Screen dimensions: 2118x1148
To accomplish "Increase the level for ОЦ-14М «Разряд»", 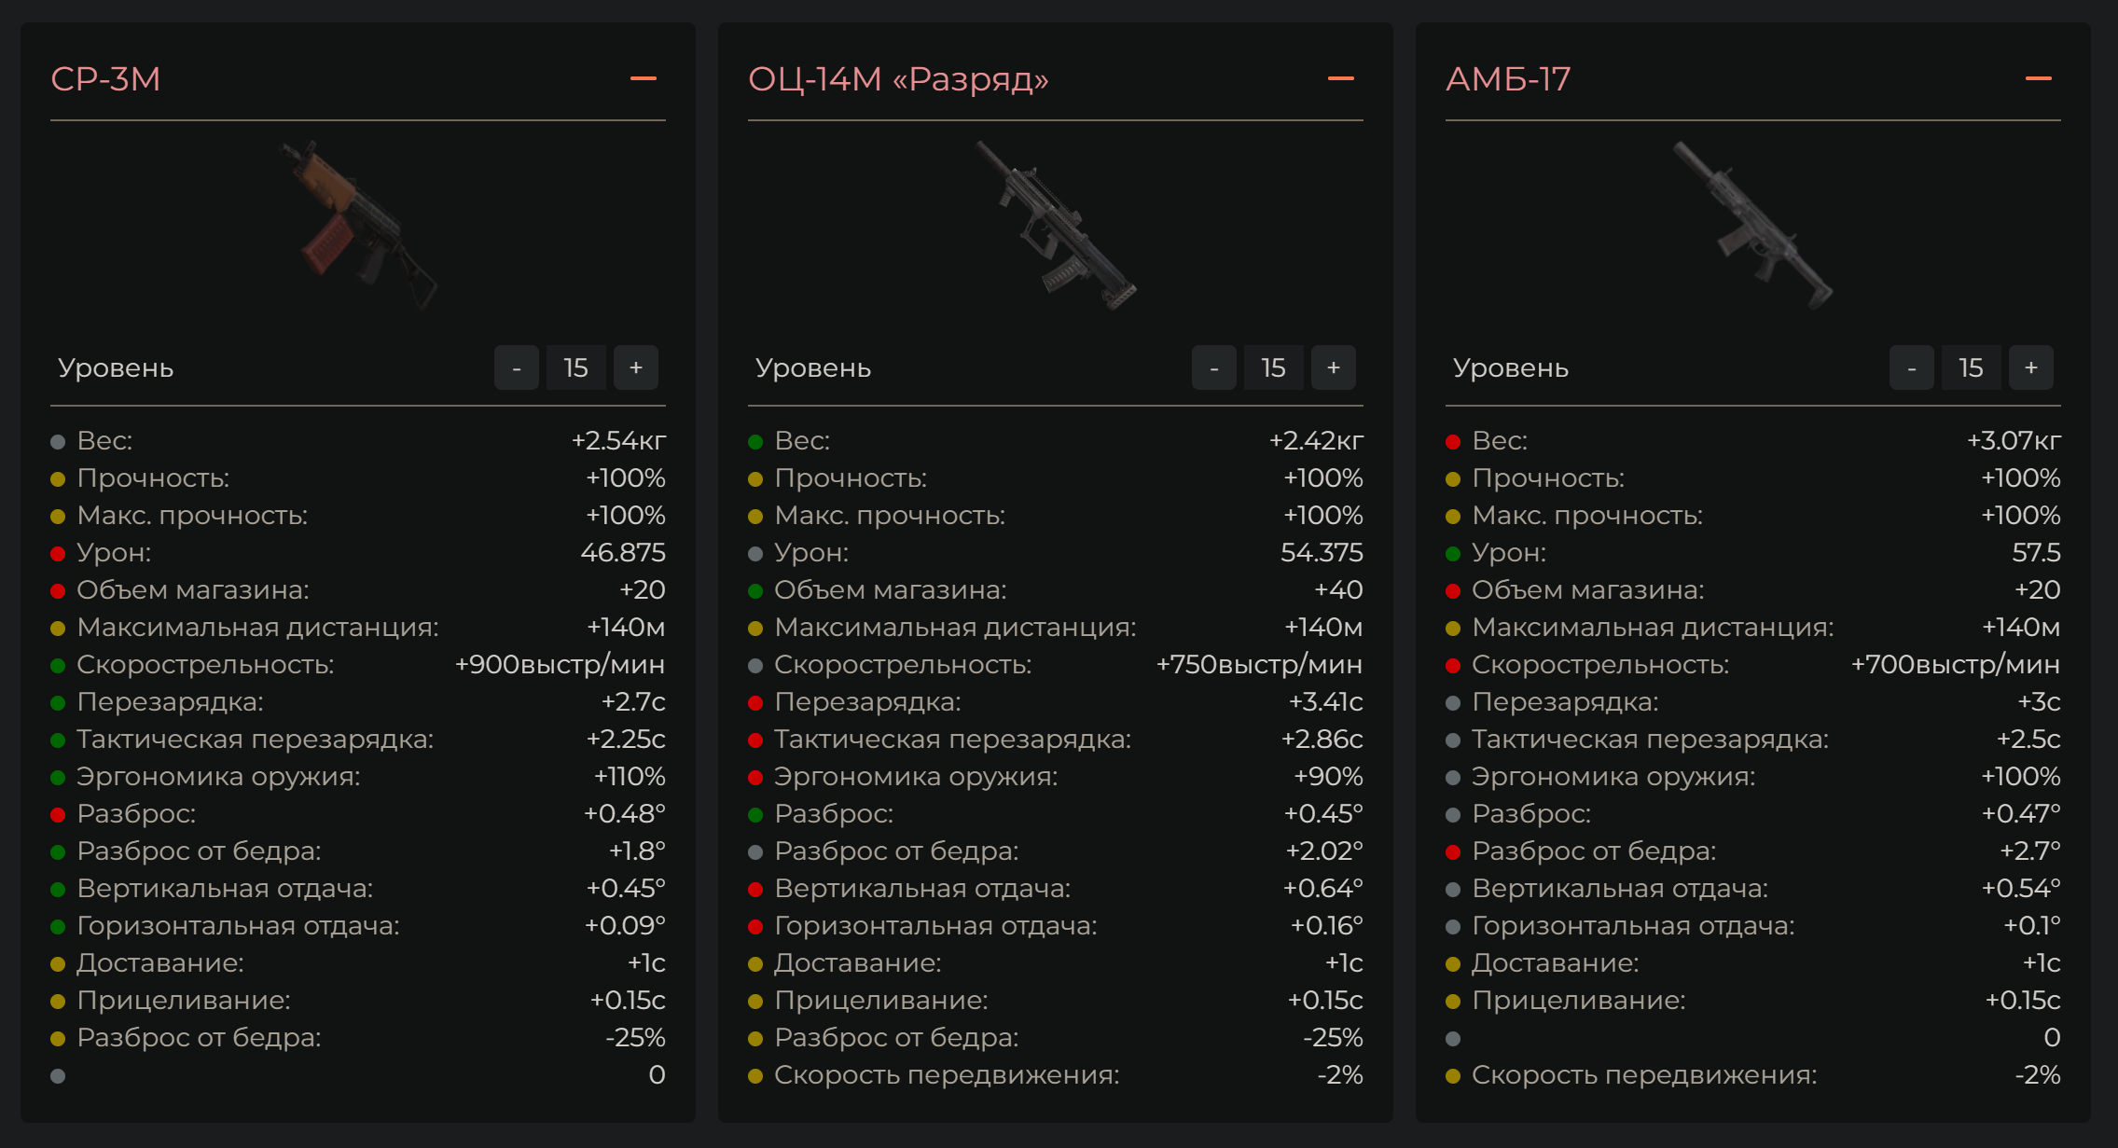I will tap(1334, 367).
